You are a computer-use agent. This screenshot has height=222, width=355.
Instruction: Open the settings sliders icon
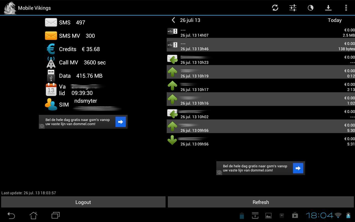pos(293,8)
